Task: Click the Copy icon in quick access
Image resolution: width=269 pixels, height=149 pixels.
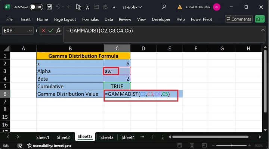Action: tap(78, 7)
